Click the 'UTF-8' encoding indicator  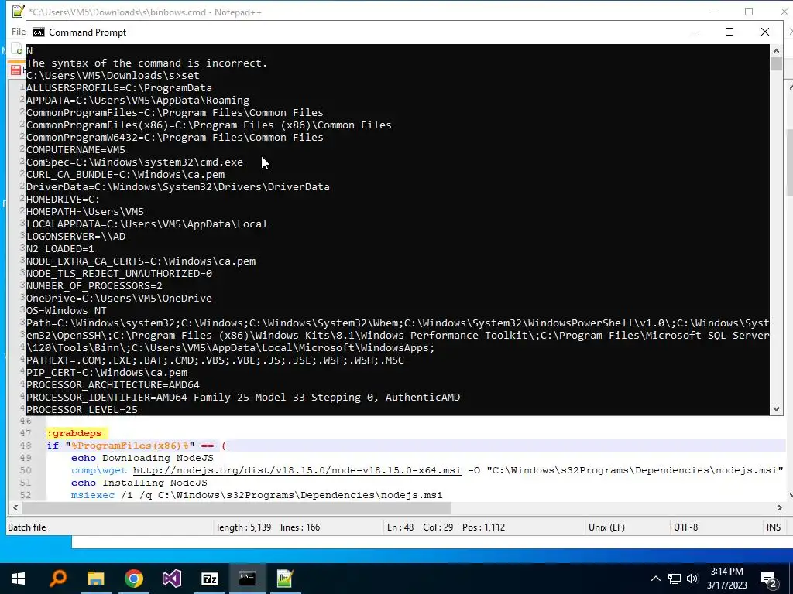[x=685, y=527]
